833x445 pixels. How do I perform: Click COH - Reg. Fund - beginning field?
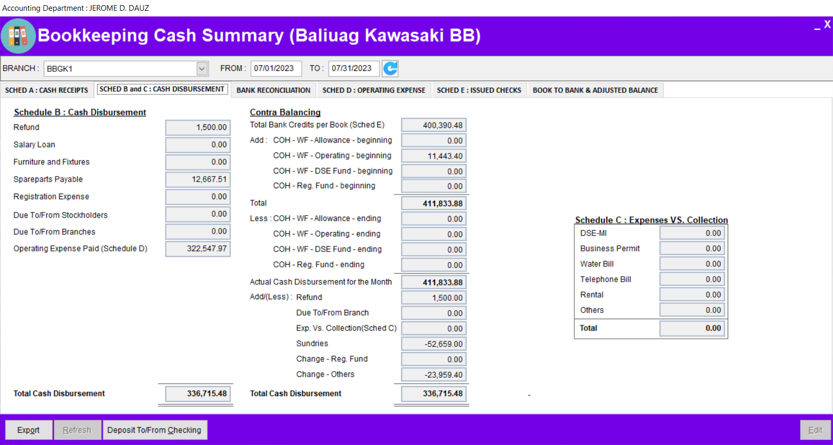(x=434, y=186)
